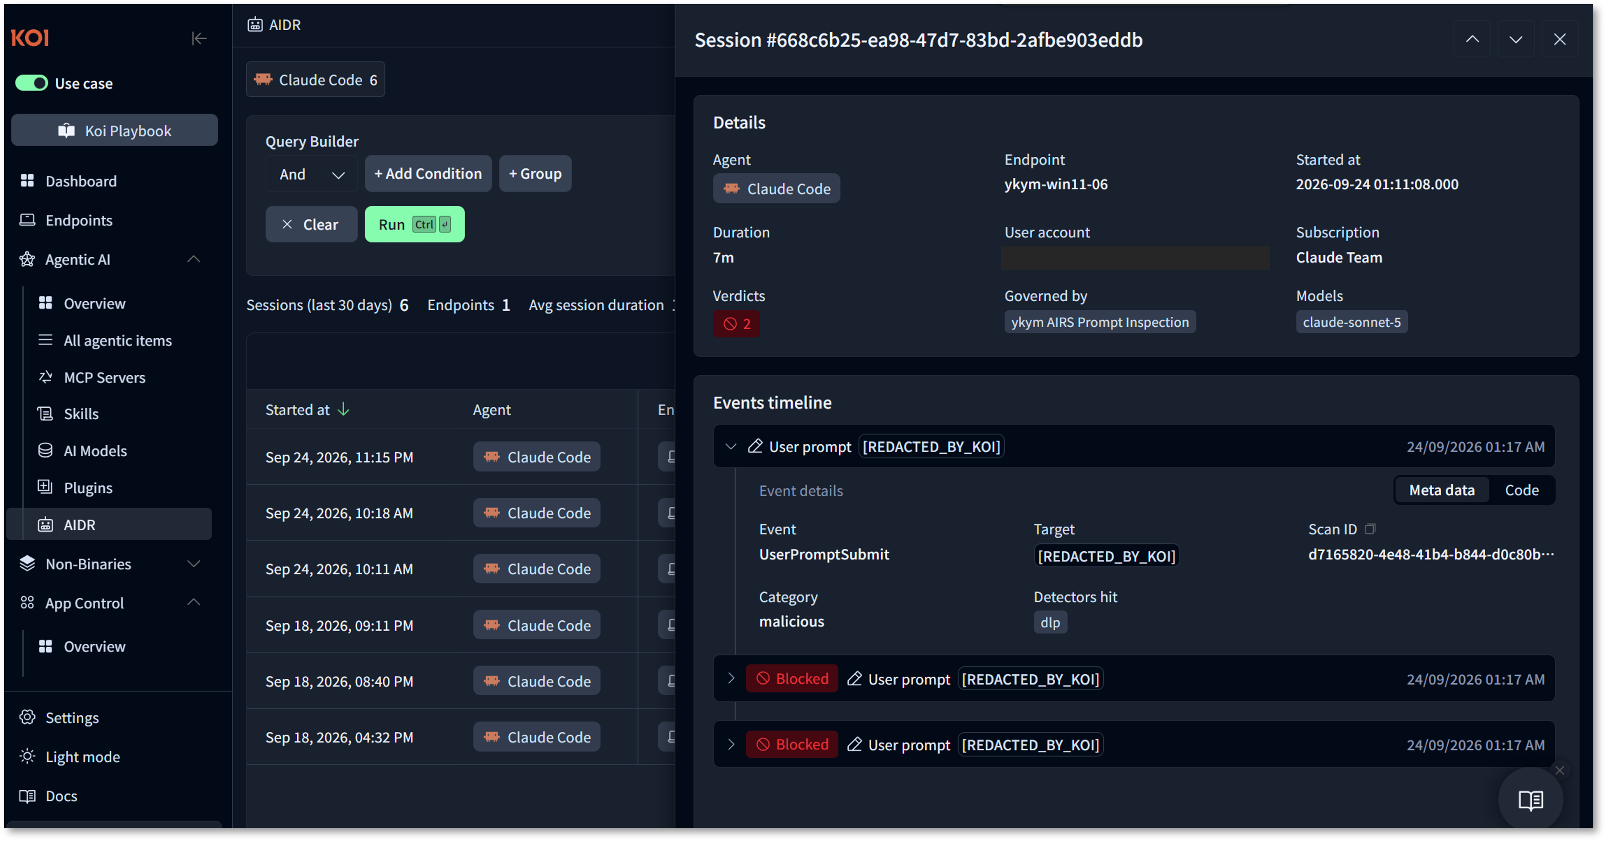Toggle the Use case switch
Screen dimensions: 1606x841
tap(31, 83)
